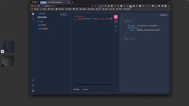Open the Youtube bookmark
The image size is (189, 106).
(x=35, y=9)
